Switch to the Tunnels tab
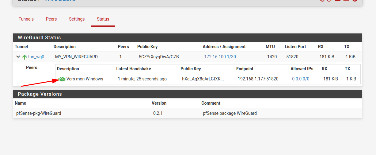376x155 pixels. pos(26,19)
